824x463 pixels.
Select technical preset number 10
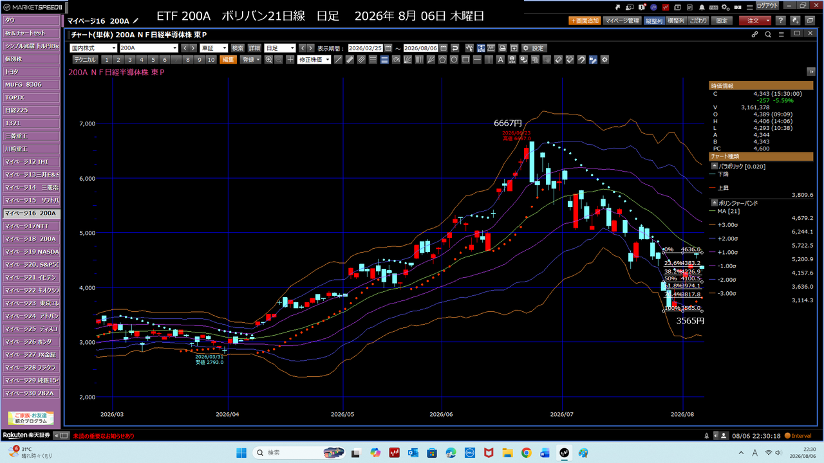click(211, 60)
